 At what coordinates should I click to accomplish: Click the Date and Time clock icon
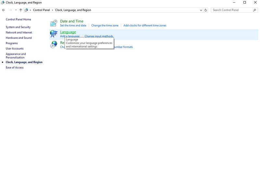click(54, 23)
